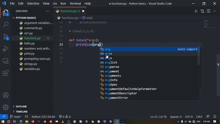Open strings.py in explorer
Viewport: 220px width, 124px height.
(31, 64)
